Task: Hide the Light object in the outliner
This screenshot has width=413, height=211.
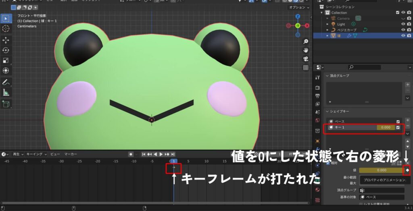Action: click(x=403, y=24)
